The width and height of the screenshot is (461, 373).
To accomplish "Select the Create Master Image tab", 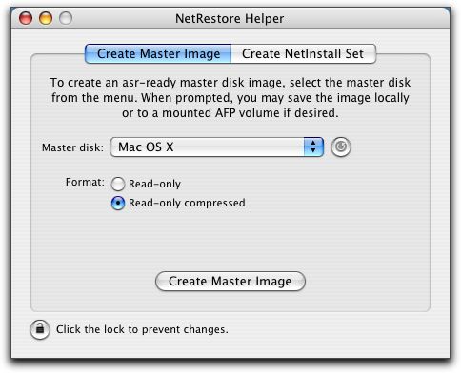I will coord(158,54).
